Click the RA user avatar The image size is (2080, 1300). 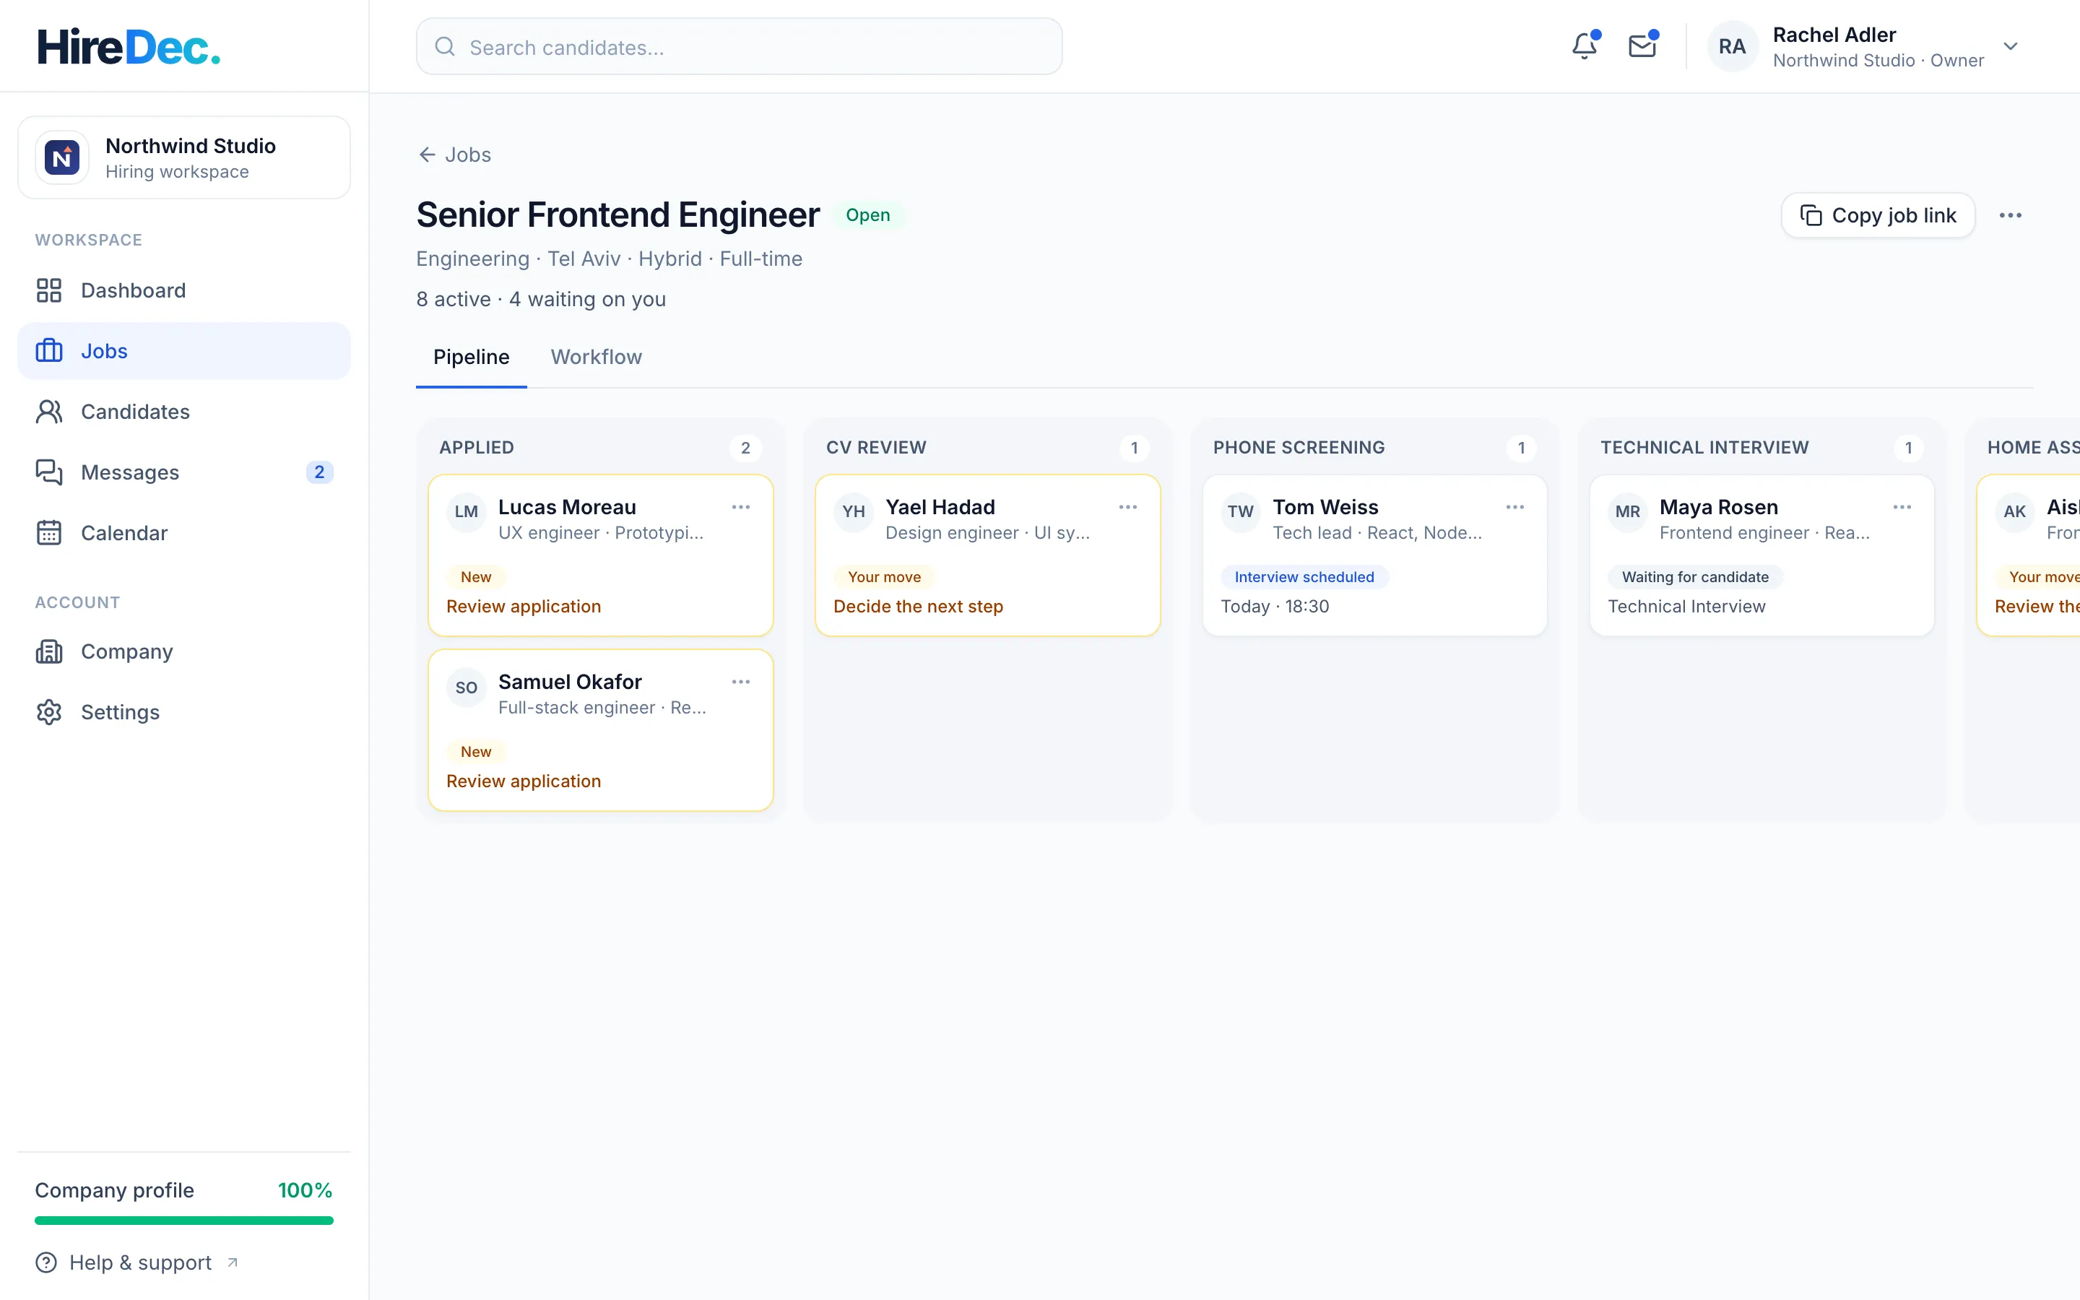[x=1732, y=46]
